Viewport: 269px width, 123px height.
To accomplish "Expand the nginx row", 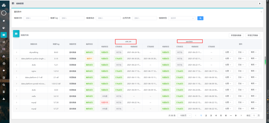I will pyautogui.click(x=16, y=71).
